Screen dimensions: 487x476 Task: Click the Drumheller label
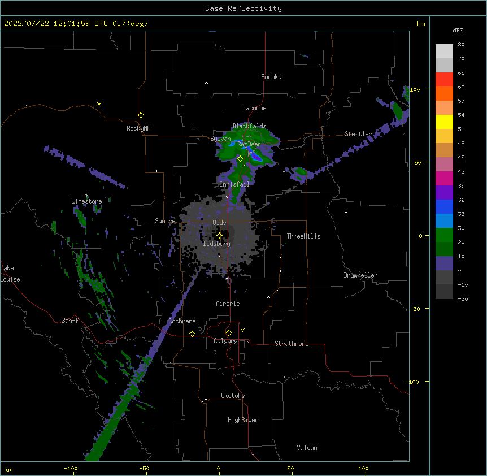click(x=360, y=275)
